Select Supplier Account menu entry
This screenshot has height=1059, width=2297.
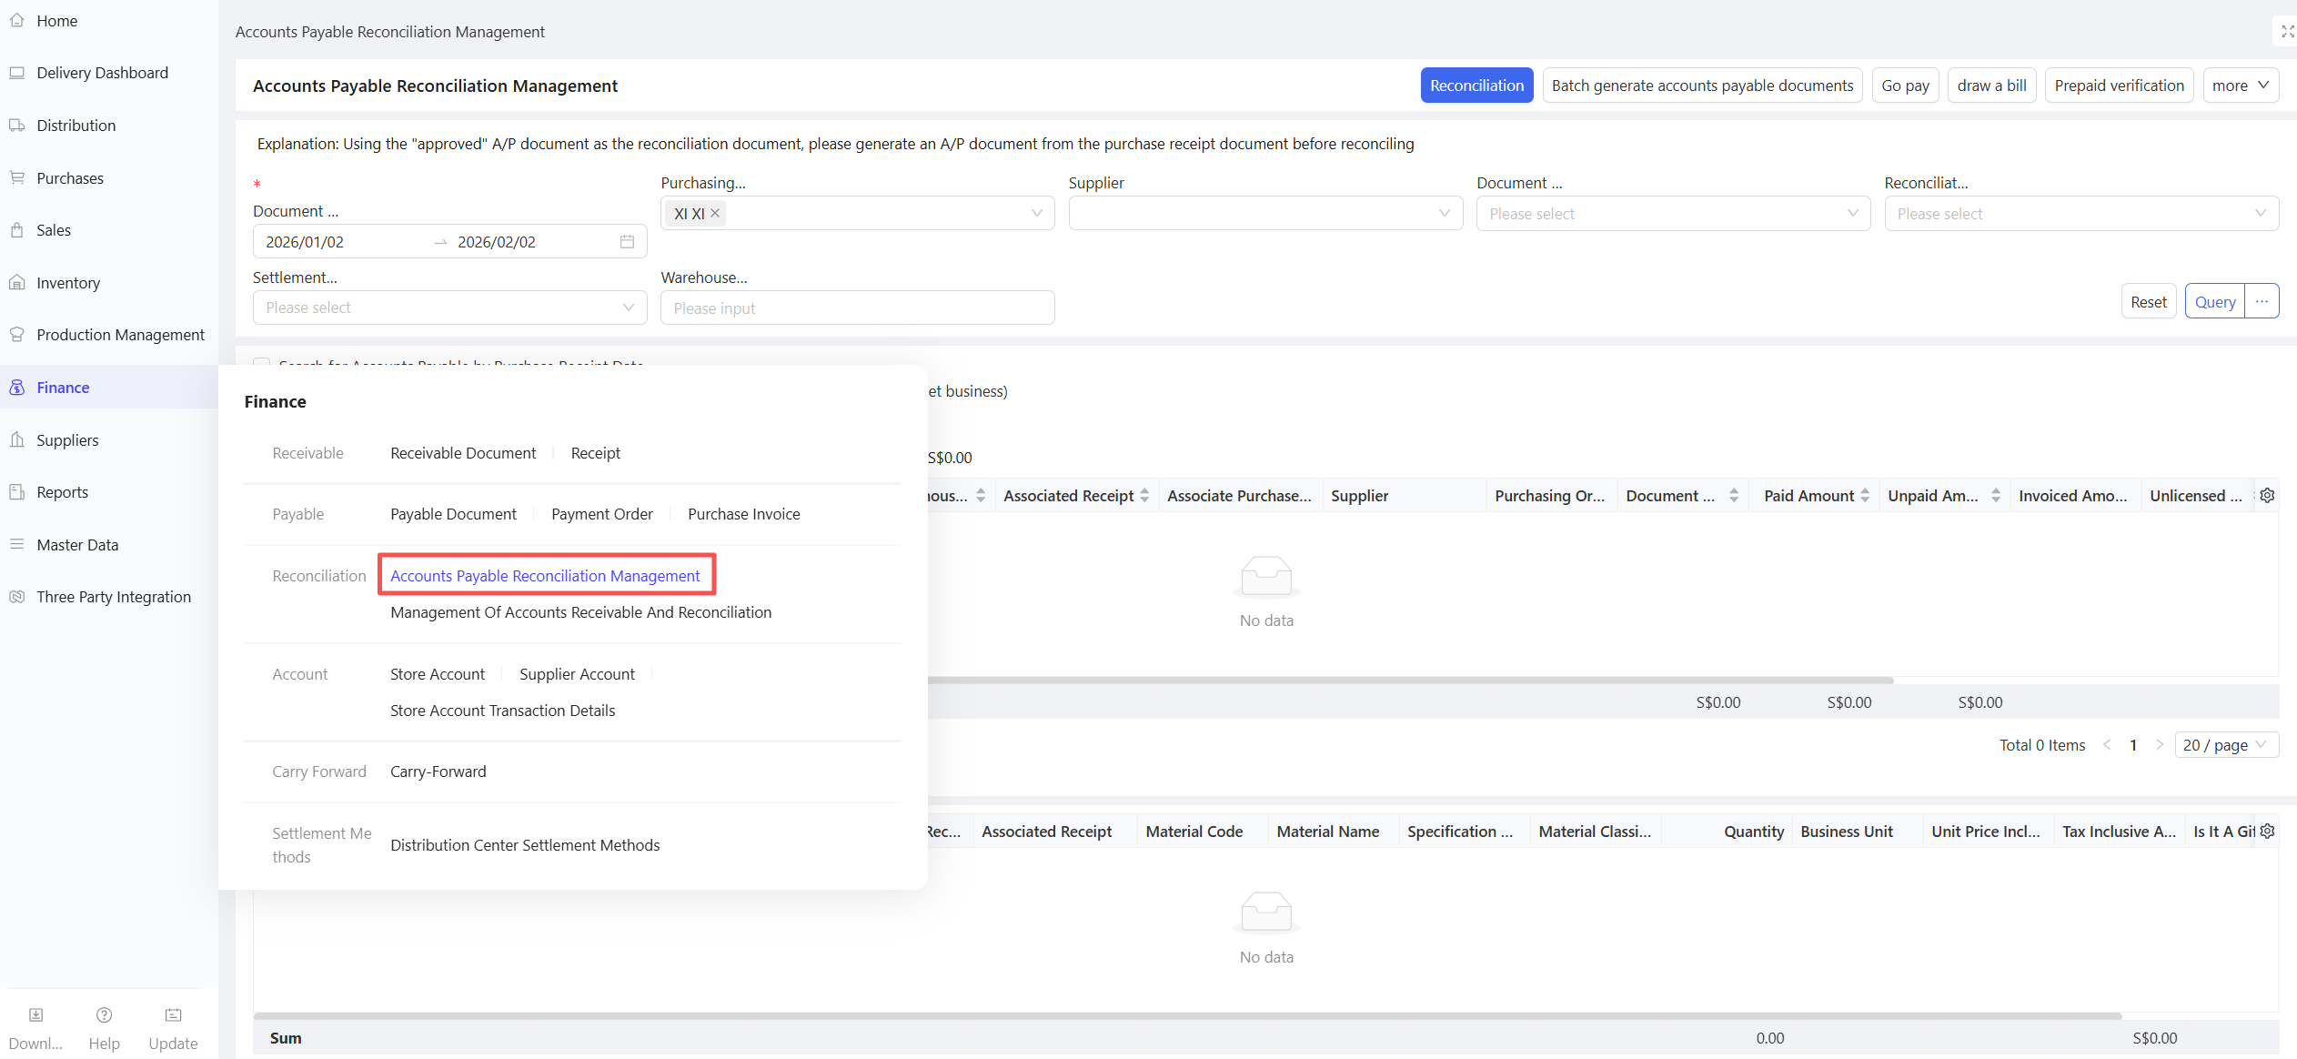pos(577,674)
